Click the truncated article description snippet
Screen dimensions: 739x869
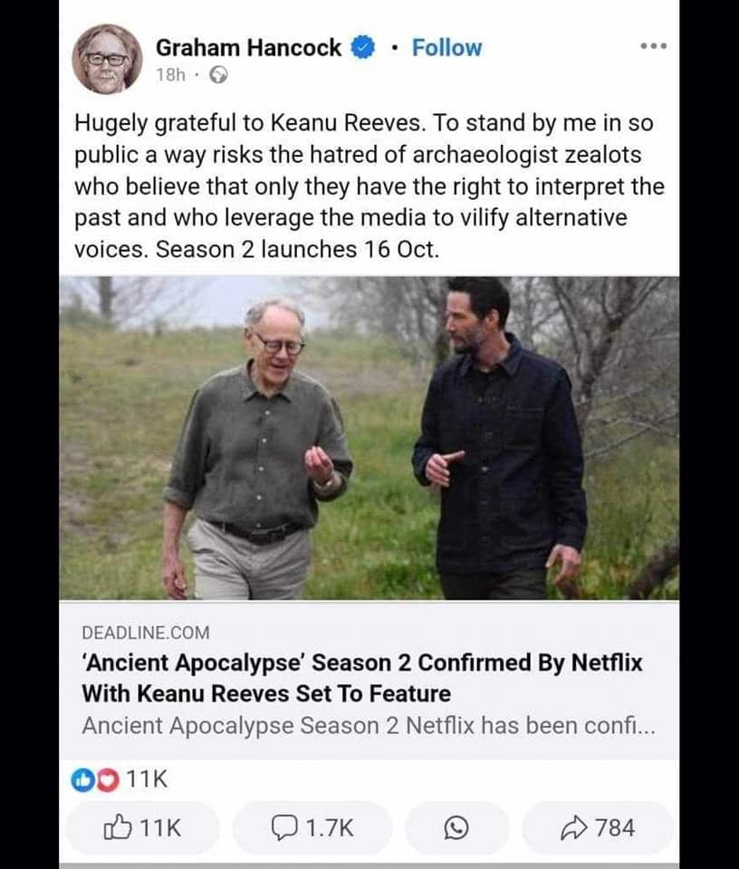tap(362, 725)
